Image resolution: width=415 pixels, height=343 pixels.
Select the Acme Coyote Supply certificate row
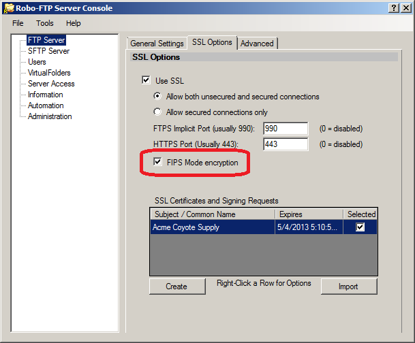[264, 227]
